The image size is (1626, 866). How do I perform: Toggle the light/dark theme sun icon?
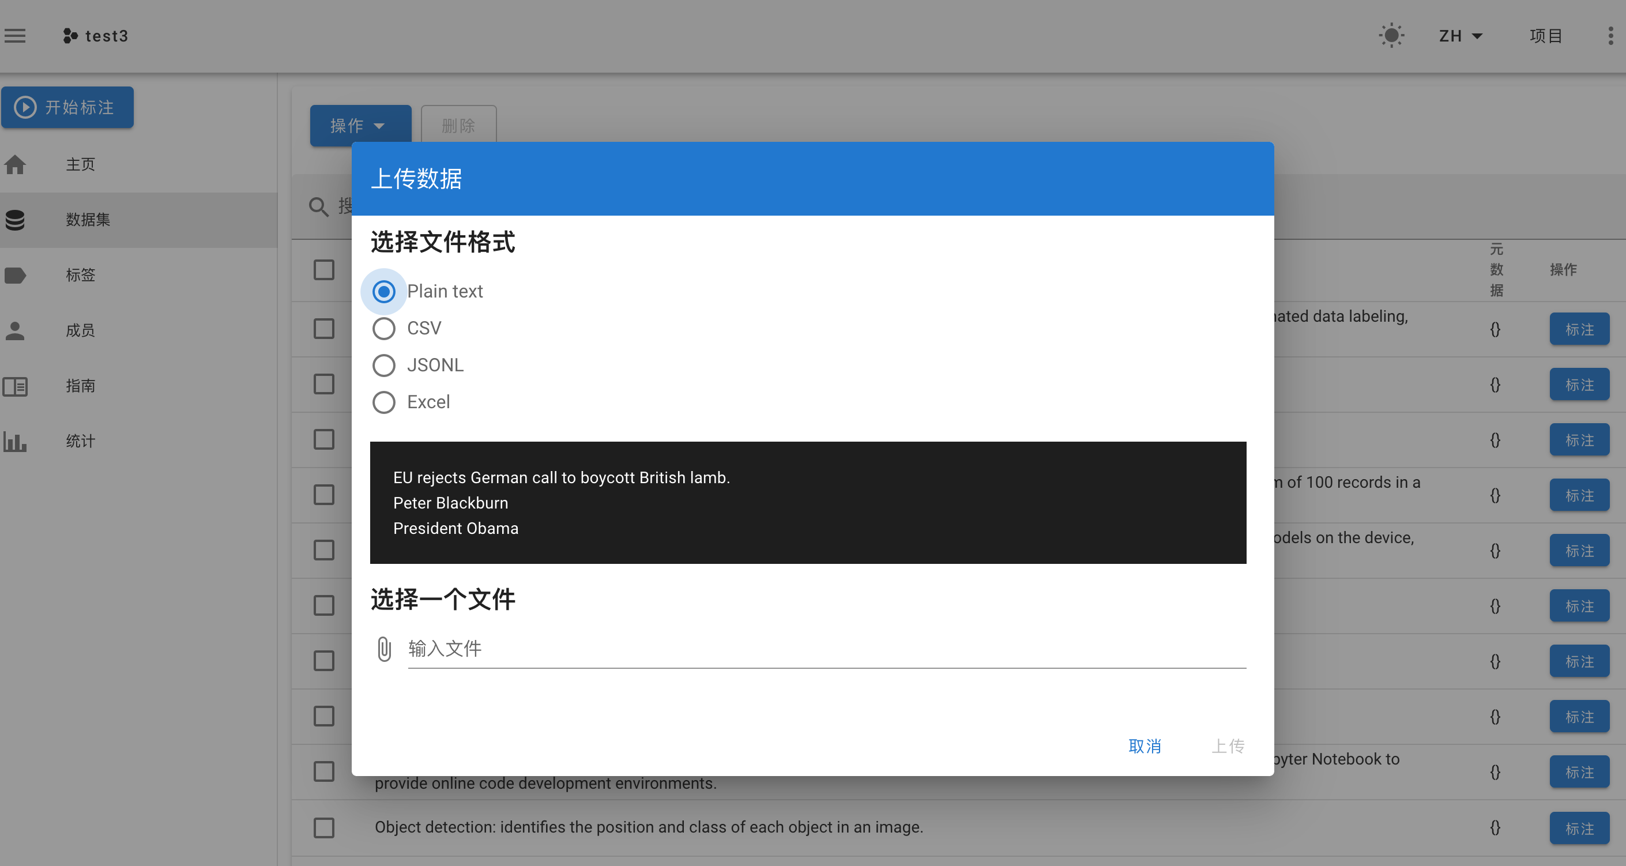[x=1391, y=35]
